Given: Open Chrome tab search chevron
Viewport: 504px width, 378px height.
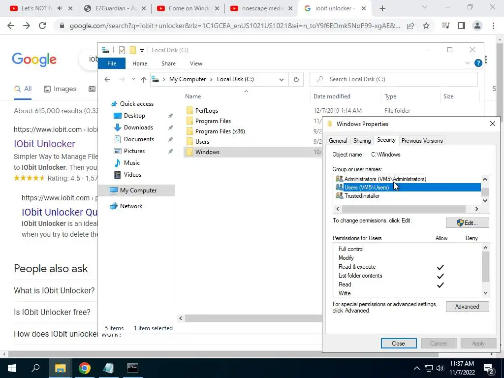Looking at the screenshot, I should point(425,7).
